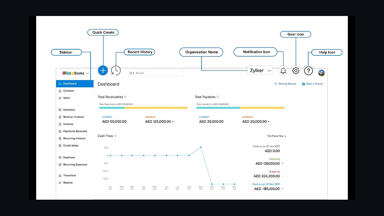Click the Dec 2017 cash flow data point
This screenshot has height=216, width=384.
(x=235, y=184)
